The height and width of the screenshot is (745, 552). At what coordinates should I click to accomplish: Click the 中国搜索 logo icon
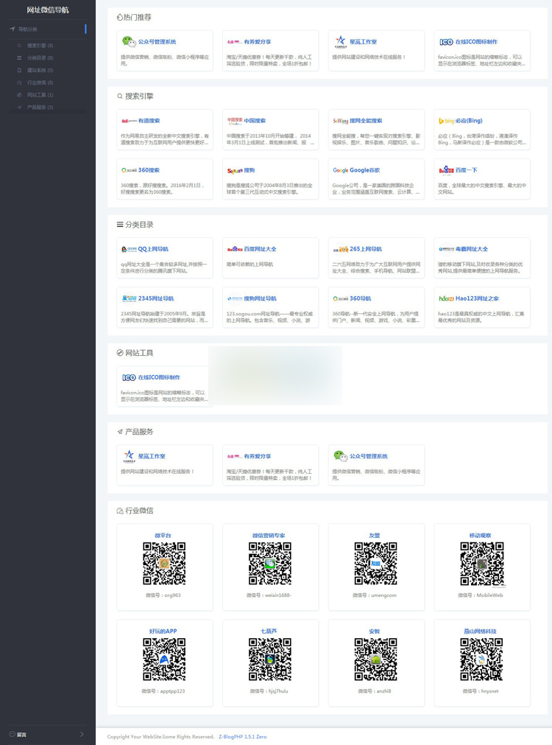coord(235,121)
